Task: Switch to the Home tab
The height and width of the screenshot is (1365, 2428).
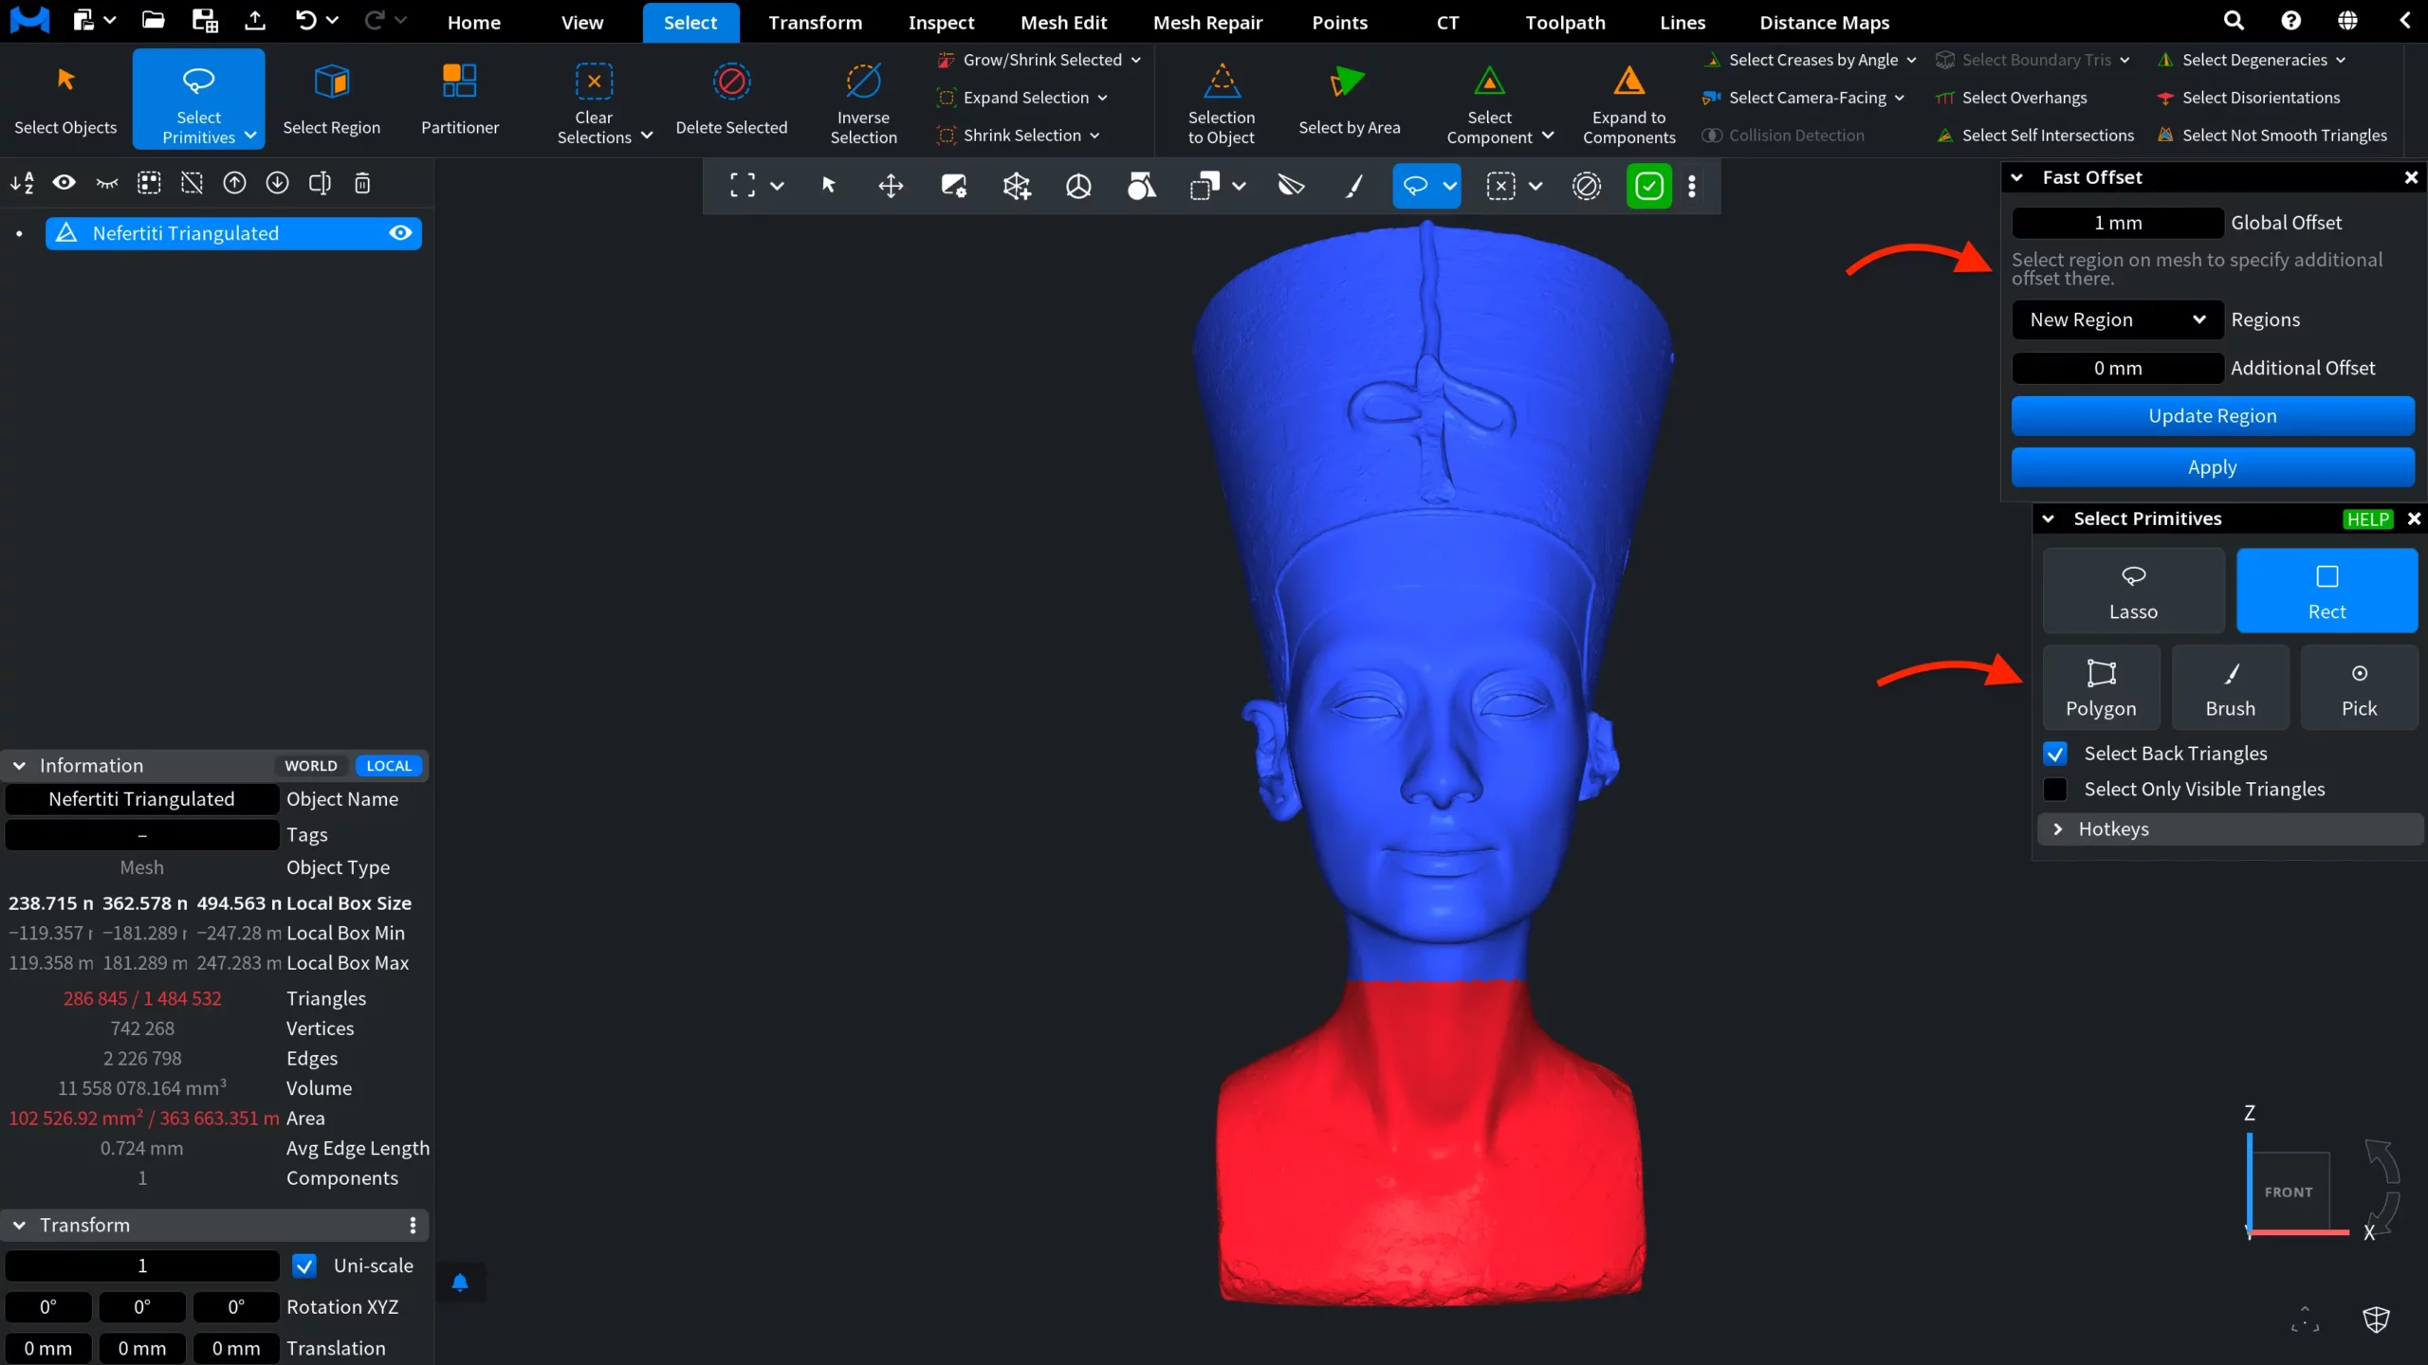Action: [x=473, y=22]
